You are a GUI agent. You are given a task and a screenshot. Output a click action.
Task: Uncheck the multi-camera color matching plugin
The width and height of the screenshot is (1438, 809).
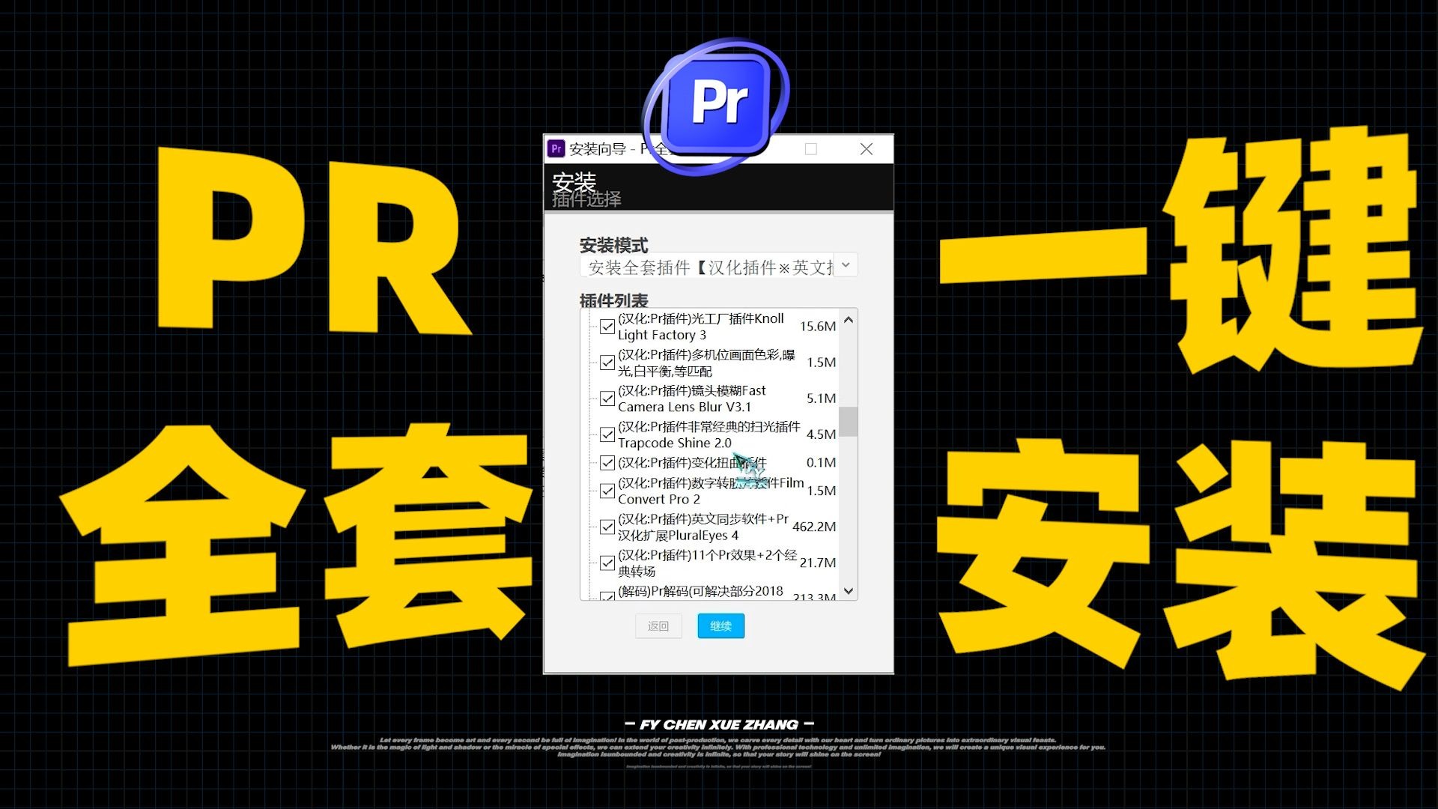pyautogui.click(x=607, y=363)
